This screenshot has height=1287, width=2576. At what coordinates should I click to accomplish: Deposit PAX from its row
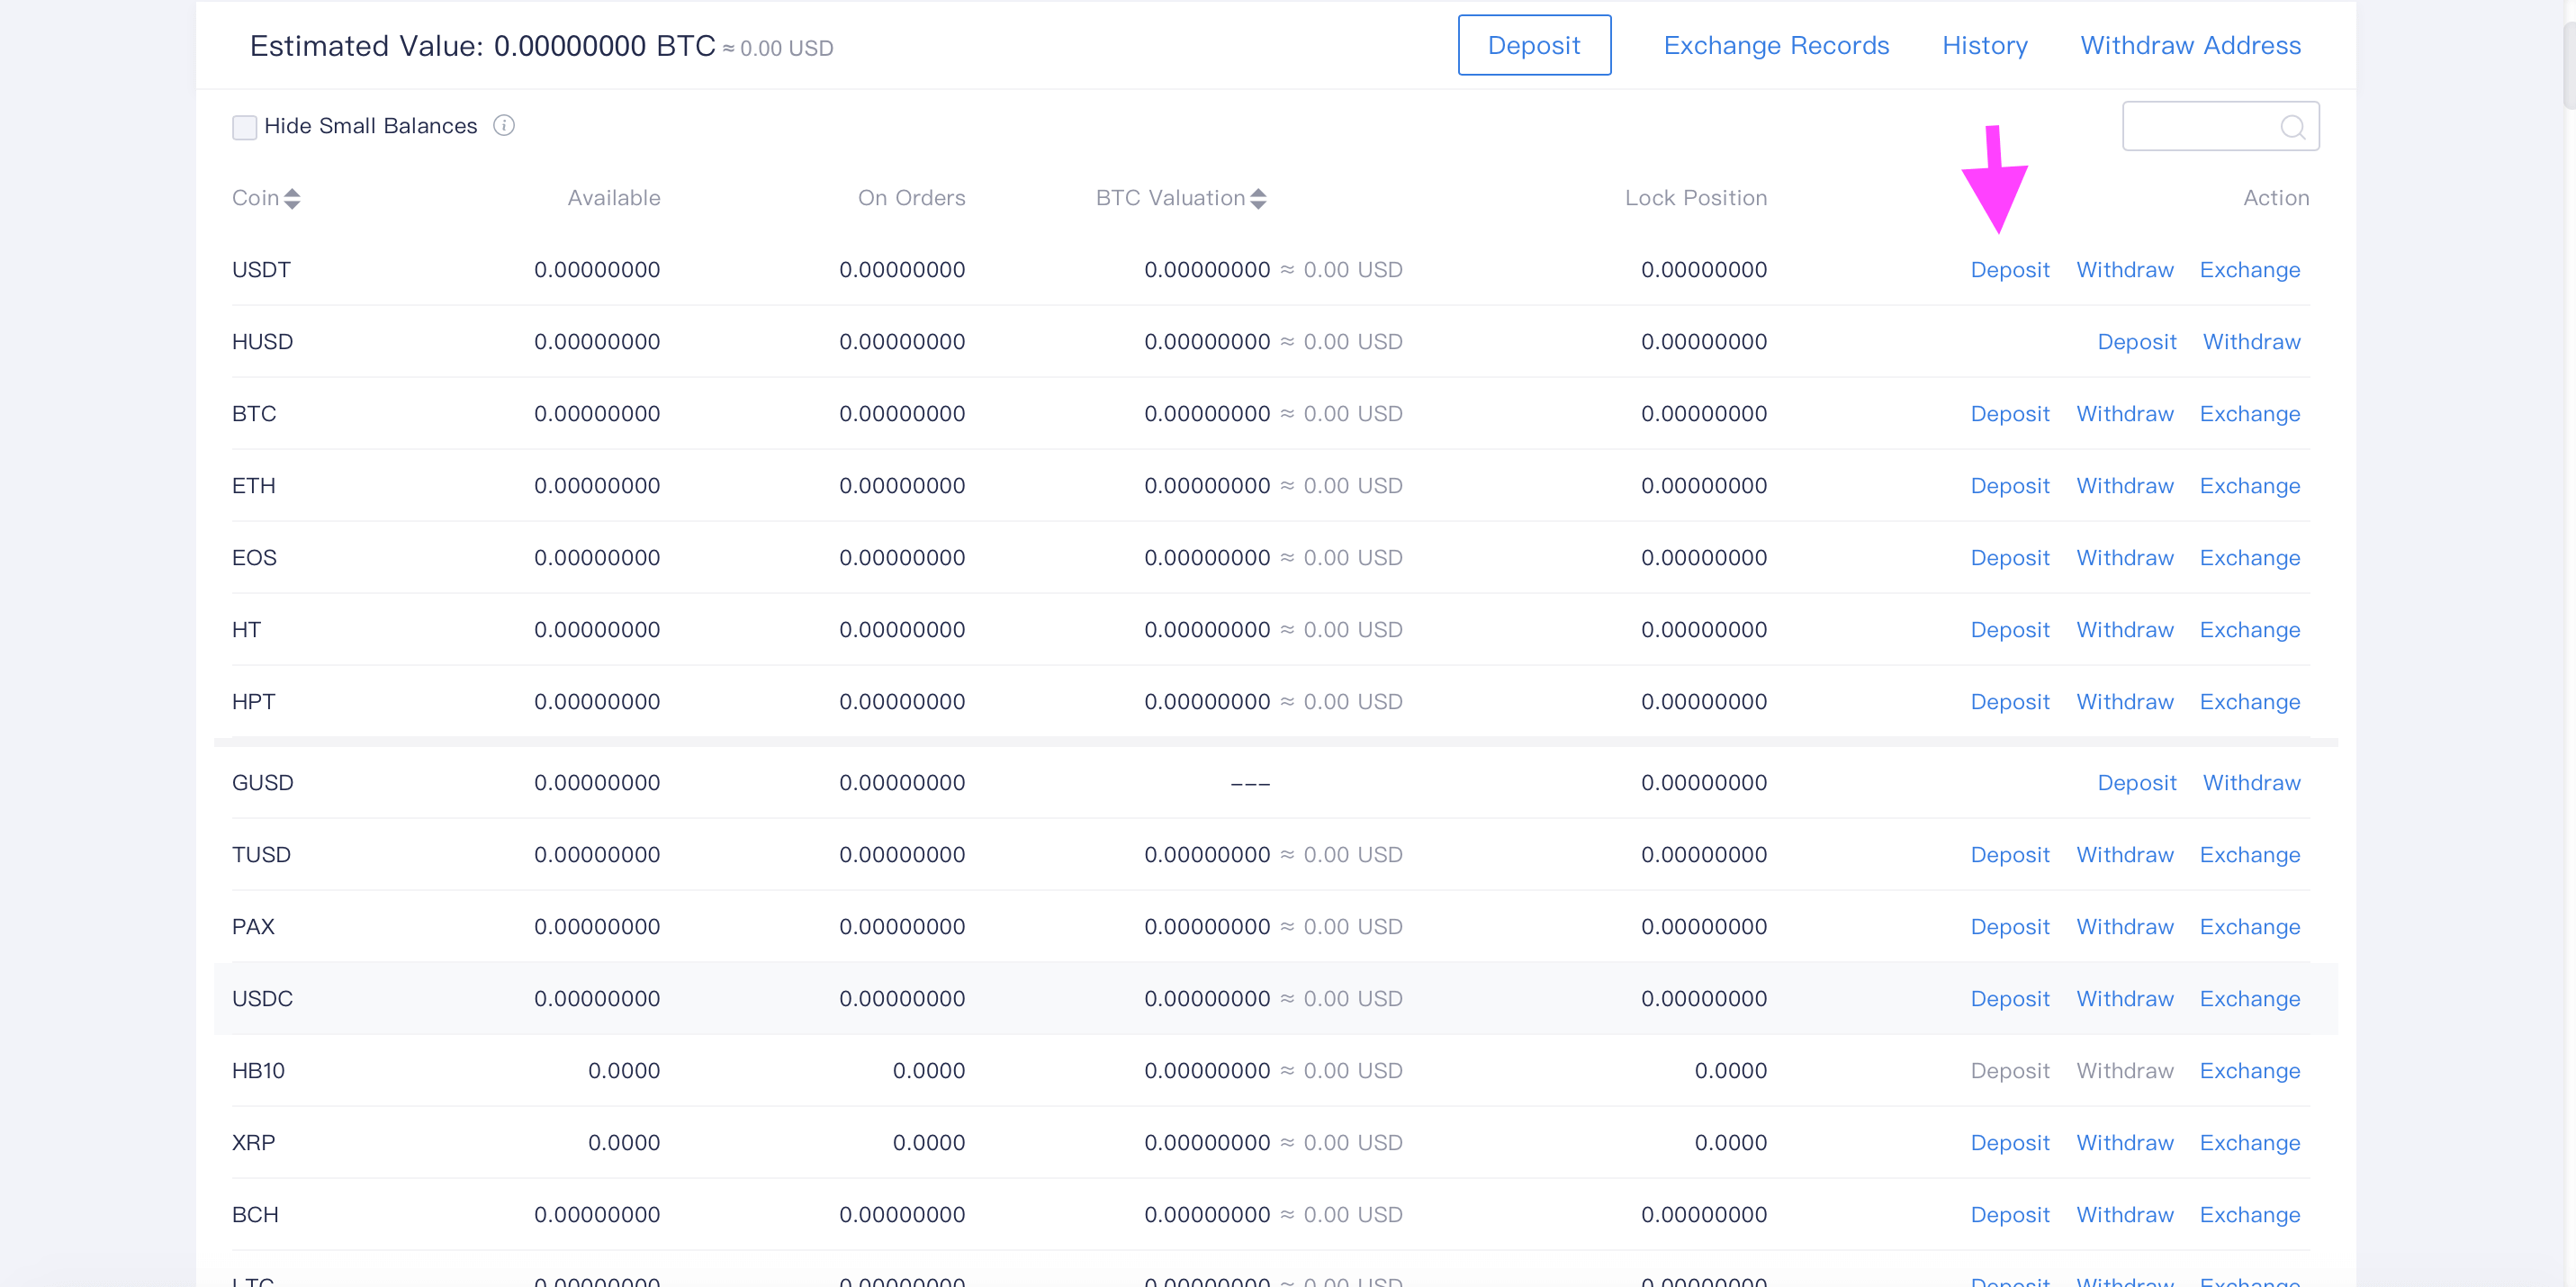(2009, 927)
